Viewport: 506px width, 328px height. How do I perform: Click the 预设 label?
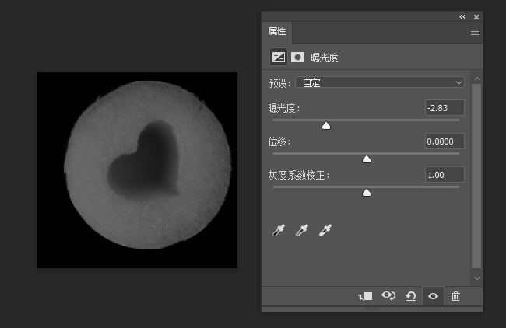coord(279,83)
